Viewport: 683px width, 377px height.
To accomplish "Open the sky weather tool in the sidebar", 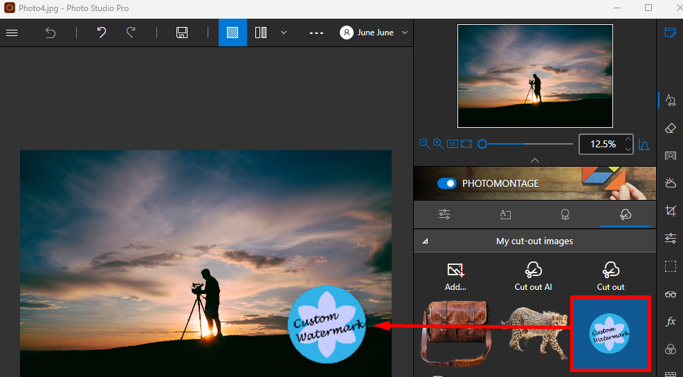I will tap(671, 183).
